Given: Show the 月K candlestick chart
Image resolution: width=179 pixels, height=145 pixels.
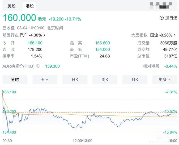Looking at the screenshot, I should (x=135, y=79).
